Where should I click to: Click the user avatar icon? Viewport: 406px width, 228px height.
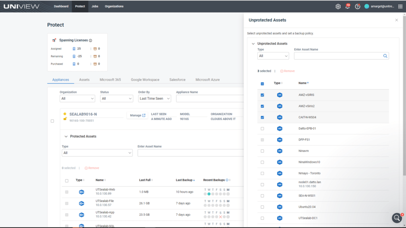click(x=367, y=6)
